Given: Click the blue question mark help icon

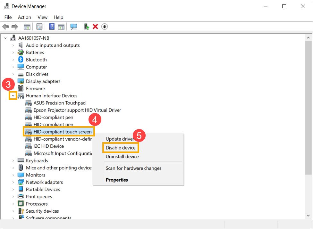Looking at the screenshot, I should tap(52, 27).
